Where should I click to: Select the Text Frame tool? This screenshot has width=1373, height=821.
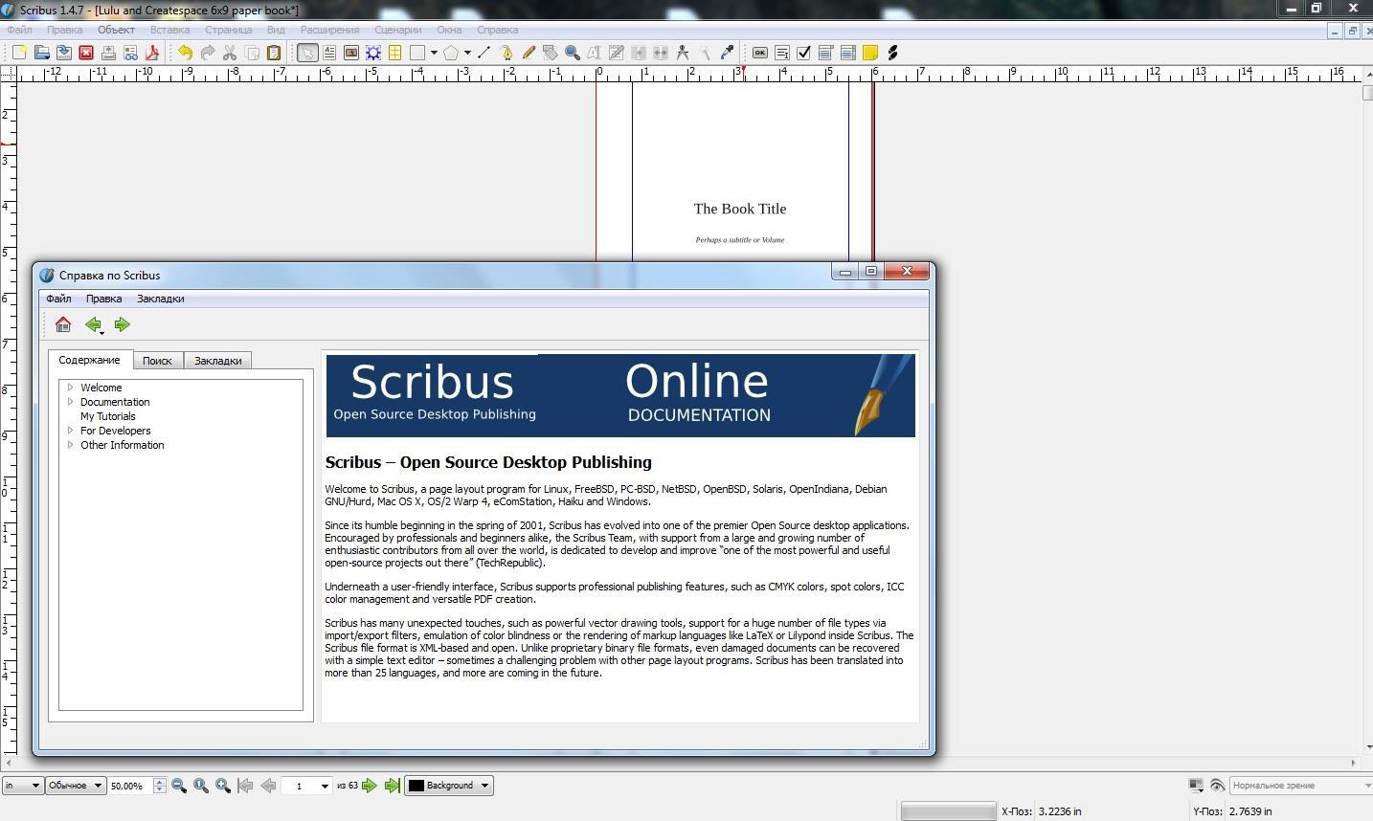(329, 53)
